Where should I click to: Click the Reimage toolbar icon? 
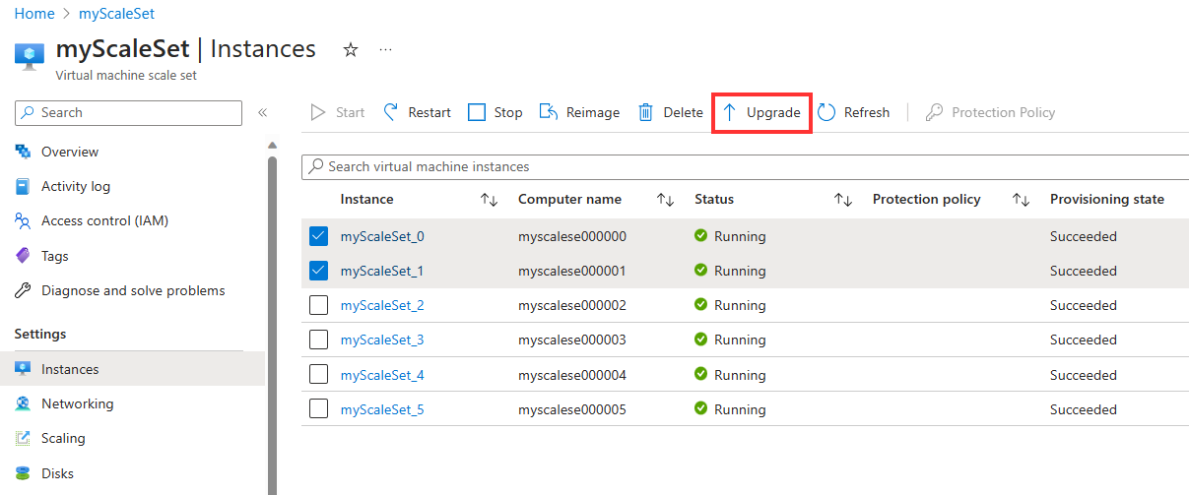[x=549, y=112]
